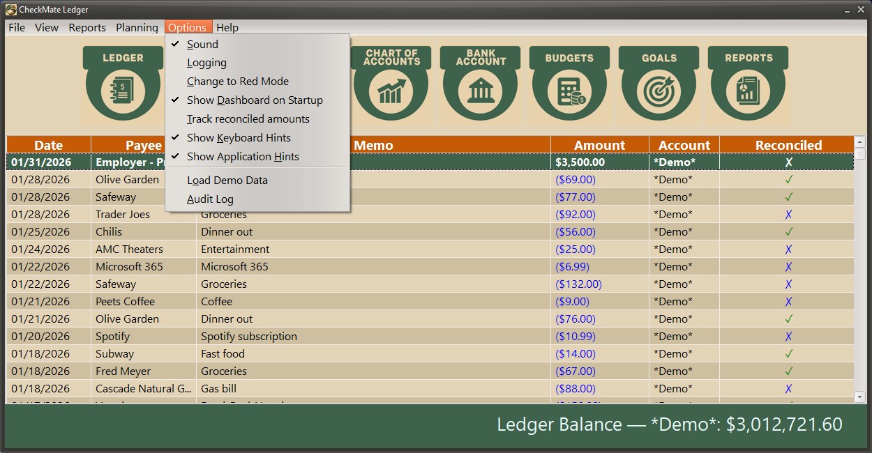This screenshot has width=872, height=453.
Task: Sort by the Account column header
Action: [x=684, y=145]
